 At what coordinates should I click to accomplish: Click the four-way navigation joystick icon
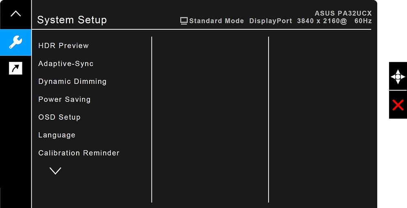[x=398, y=77]
